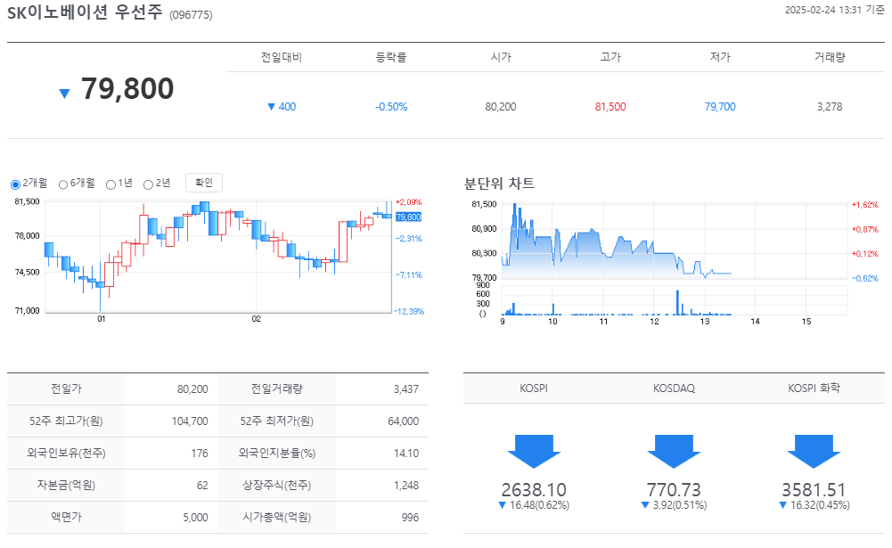Click the -12.39% label on daily chart
The image size is (892, 548).
[x=409, y=311]
